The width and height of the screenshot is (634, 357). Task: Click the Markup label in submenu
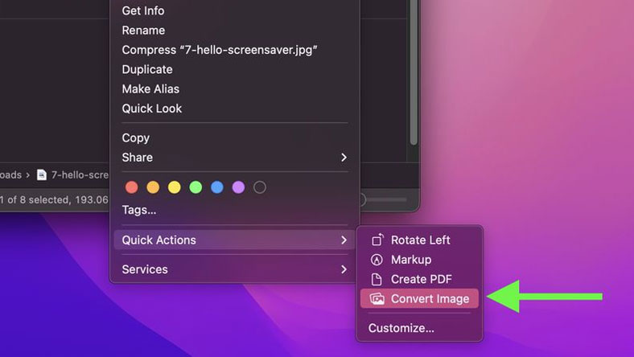pyautogui.click(x=411, y=260)
